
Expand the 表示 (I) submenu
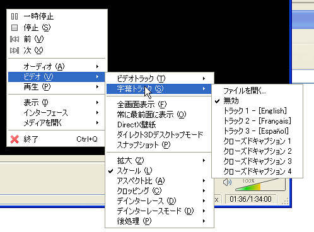[x=56, y=103]
